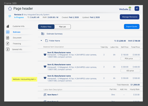Click the Labor Hrs column header

[114, 47]
